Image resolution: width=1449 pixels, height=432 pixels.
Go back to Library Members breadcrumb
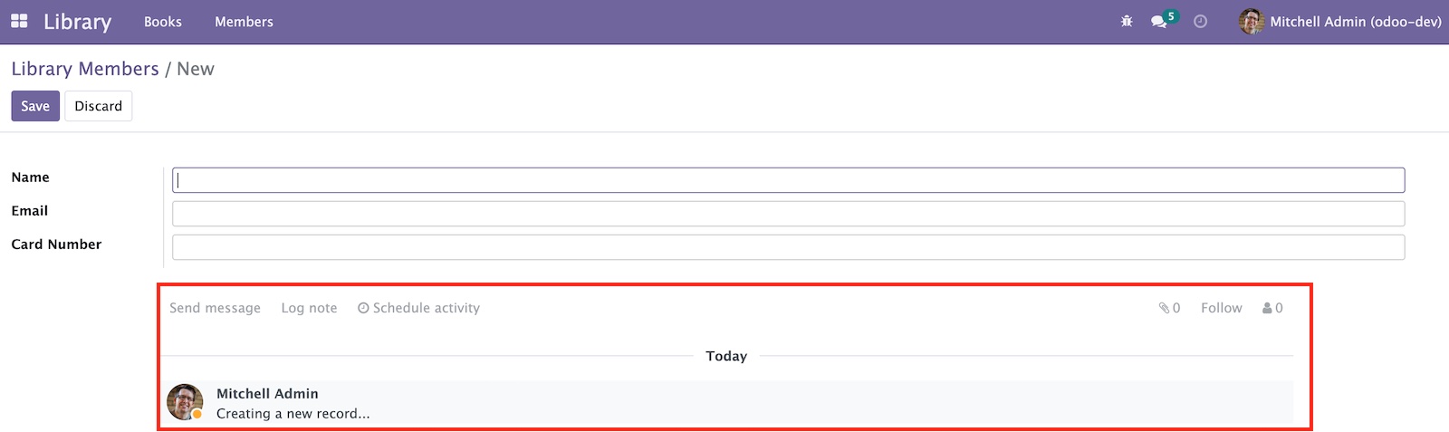click(x=85, y=69)
